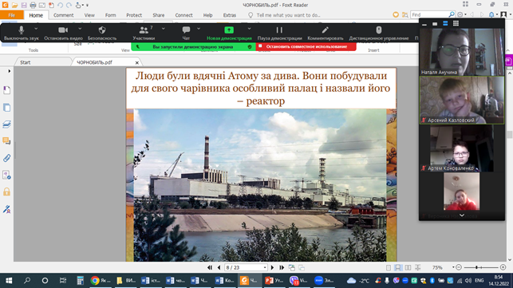
Task: Click Вы запустили демонстрацию экрана green banner
Action: tap(193, 47)
